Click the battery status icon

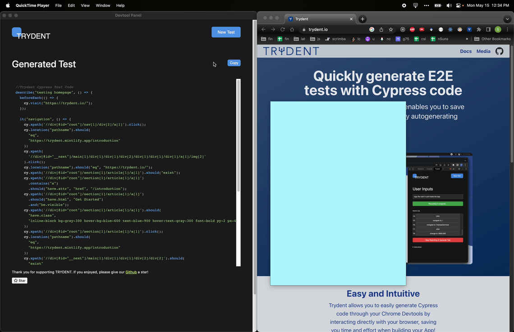coord(438,5)
